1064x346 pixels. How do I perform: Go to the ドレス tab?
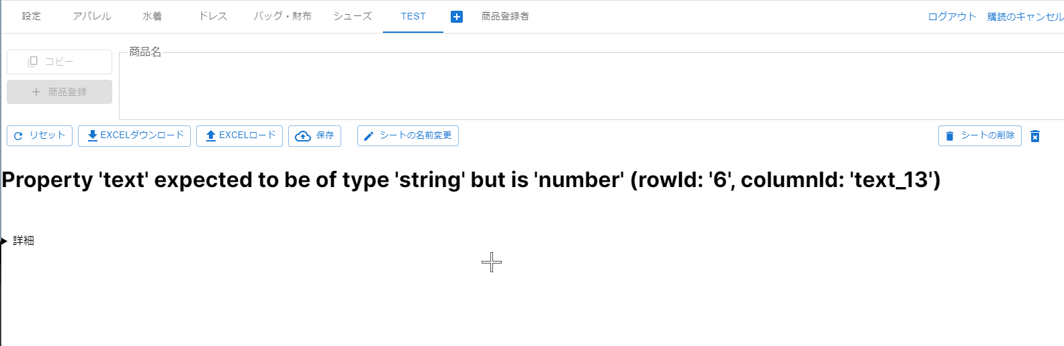pyautogui.click(x=213, y=16)
